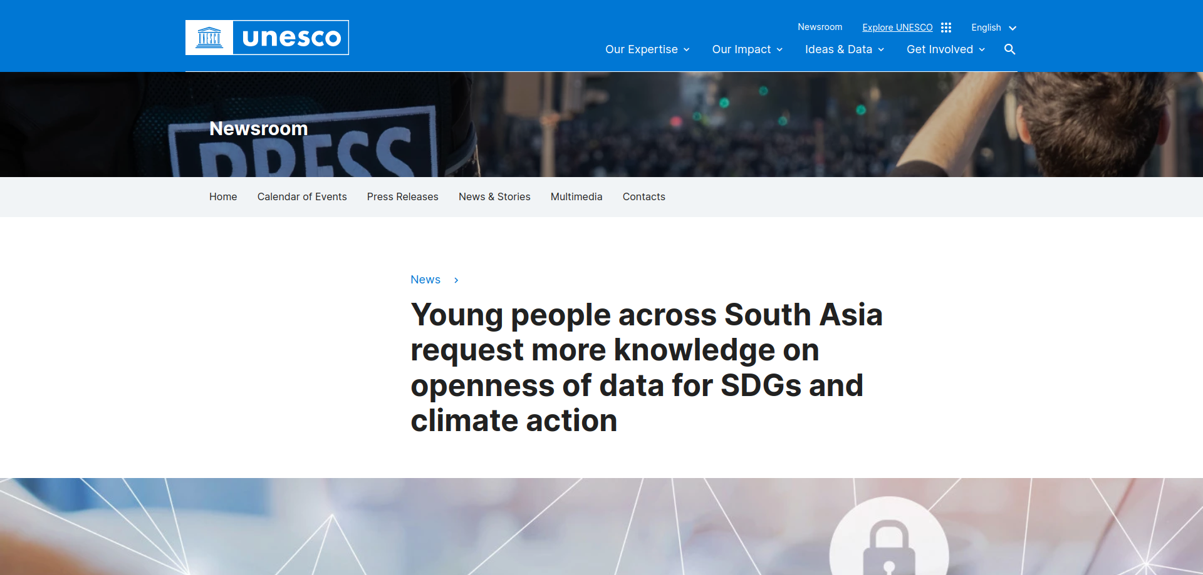Open the Explore UNESCO grid icon

[946, 28]
